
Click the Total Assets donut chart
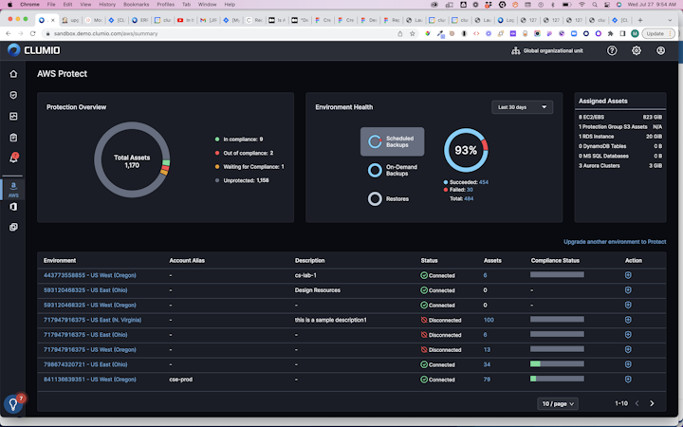[x=132, y=160]
